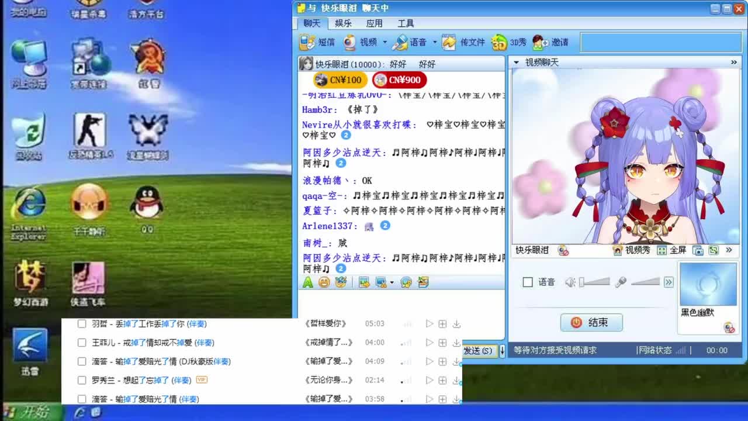Click IE quick launch icon on taskbar
This screenshot has height=421, width=748.
80,413
